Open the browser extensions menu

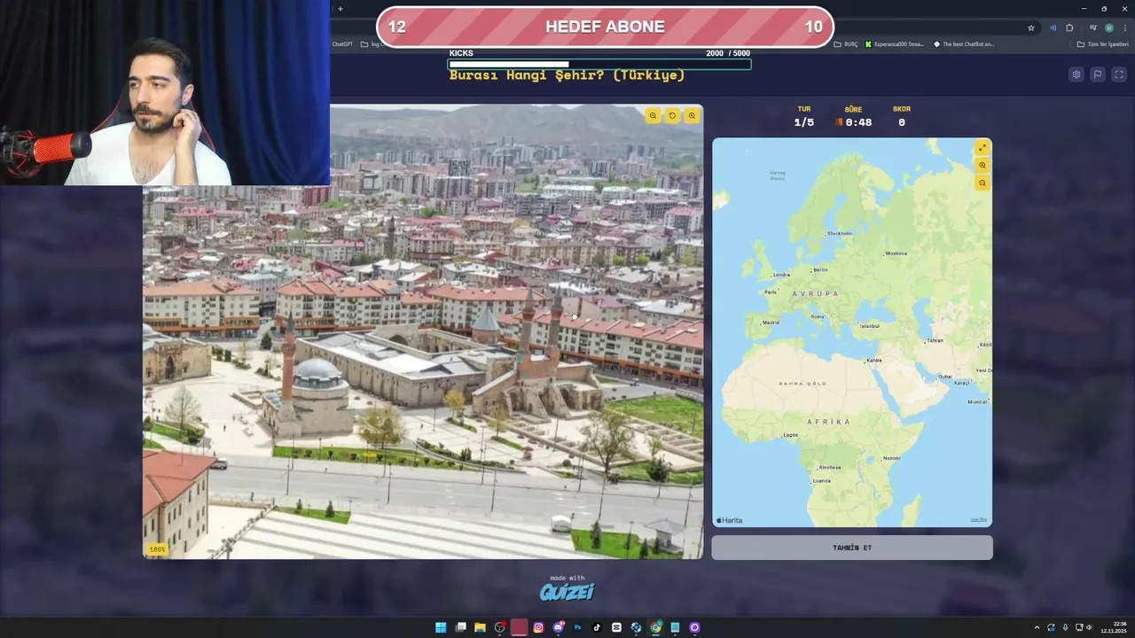coord(1069,27)
